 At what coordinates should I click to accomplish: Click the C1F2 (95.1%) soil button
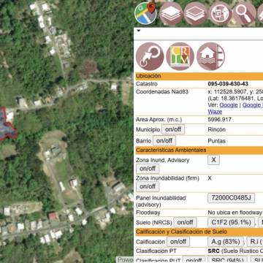(231, 222)
